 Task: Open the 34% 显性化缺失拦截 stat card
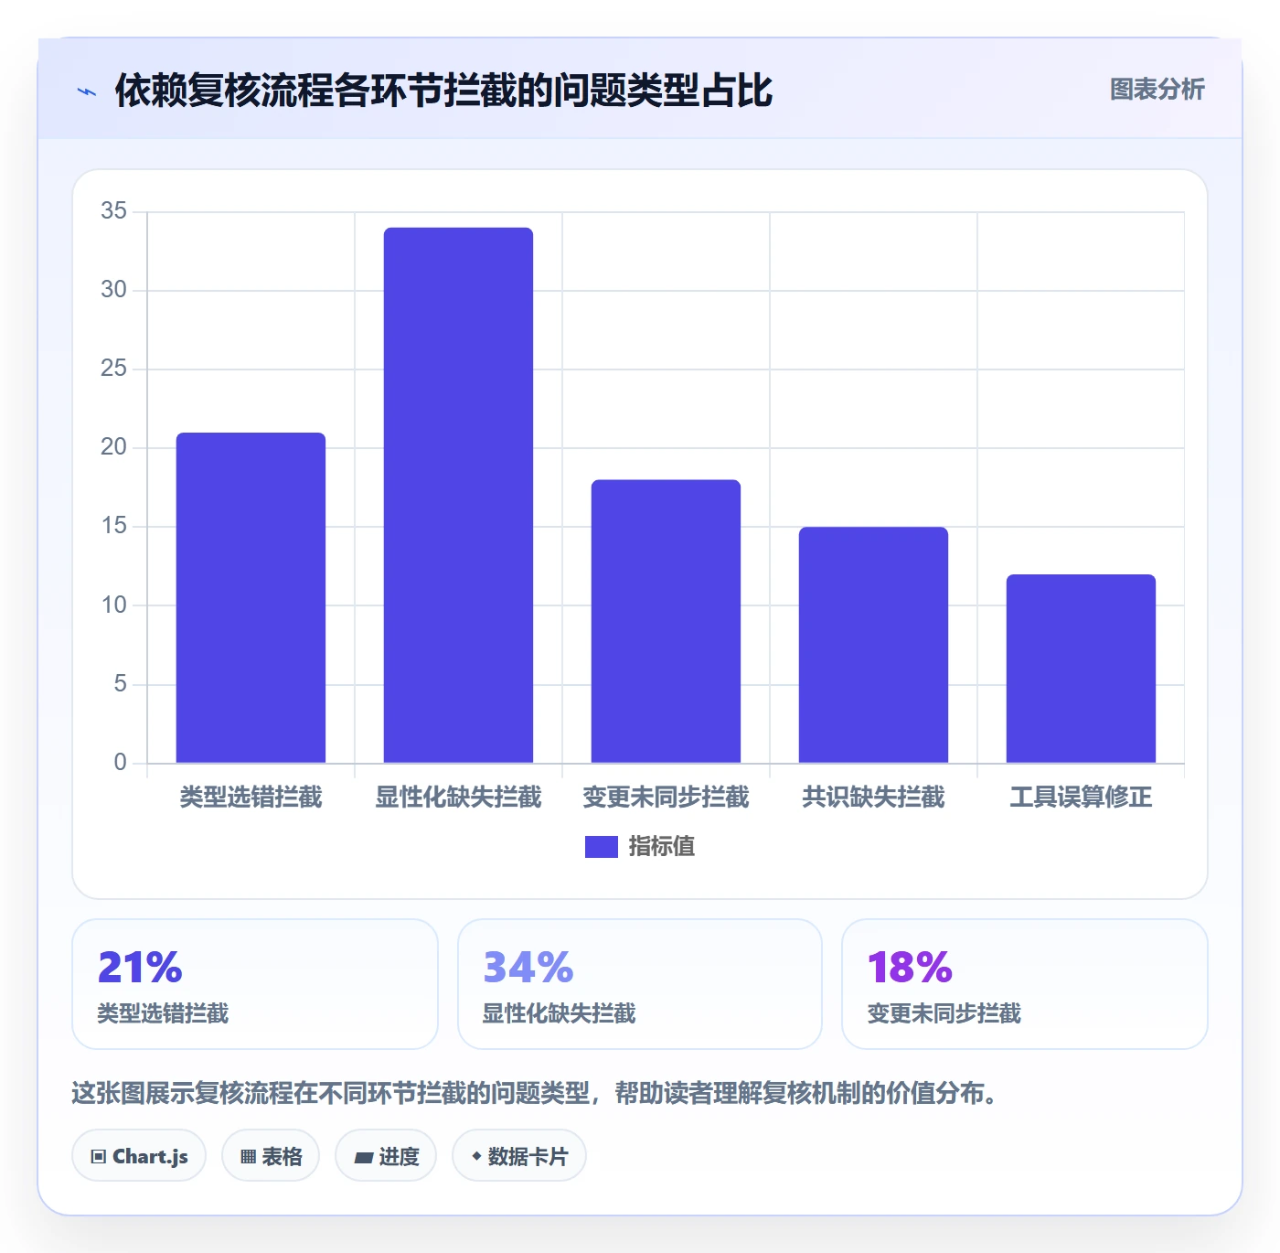pyautogui.click(x=640, y=984)
